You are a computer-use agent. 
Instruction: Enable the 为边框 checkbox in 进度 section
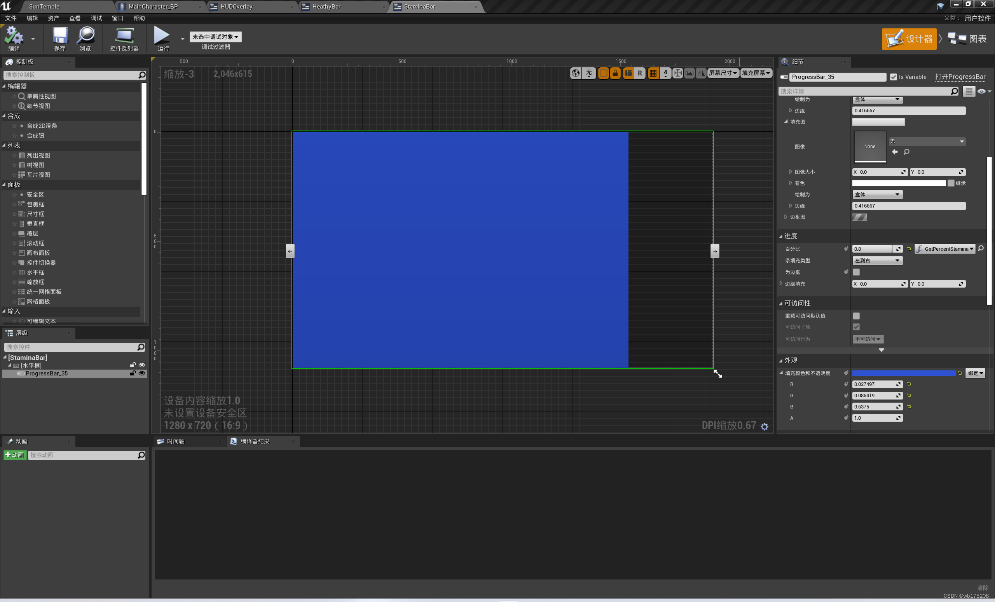(x=856, y=272)
